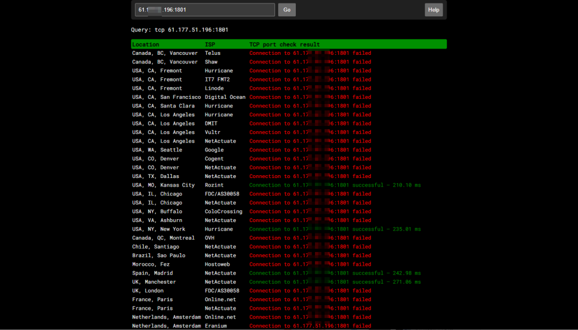The height and width of the screenshot is (330, 578).
Task: Click the New York successful 235.01 ms result
Action: 335,229
